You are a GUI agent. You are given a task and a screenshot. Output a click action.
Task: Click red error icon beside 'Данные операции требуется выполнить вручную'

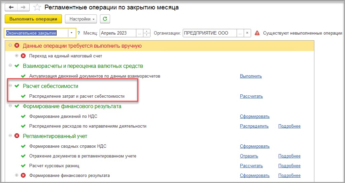point(17,46)
